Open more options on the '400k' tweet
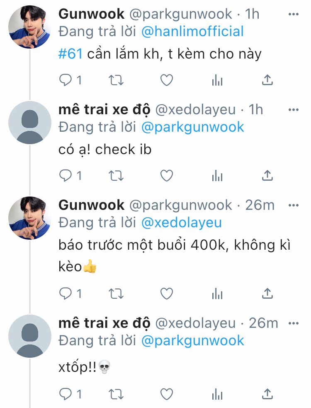This screenshot has height=408, width=311. tap(293, 205)
